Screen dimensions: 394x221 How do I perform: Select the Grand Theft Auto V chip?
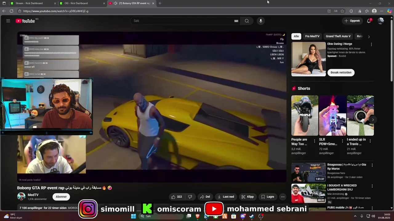338,36
